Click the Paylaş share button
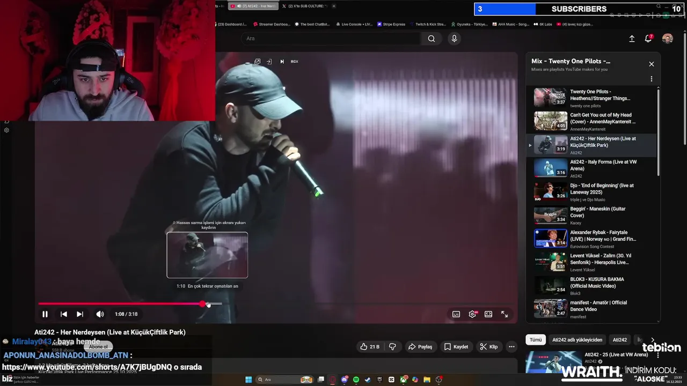 [x=420, y=347]
